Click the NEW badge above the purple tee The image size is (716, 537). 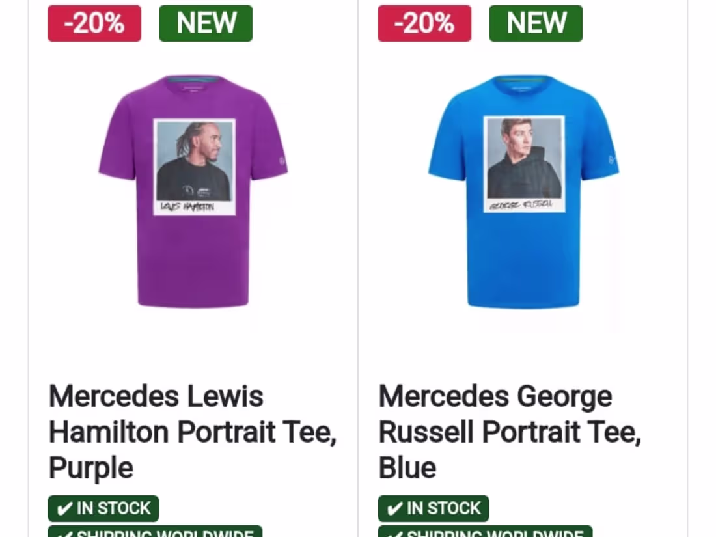206,23
